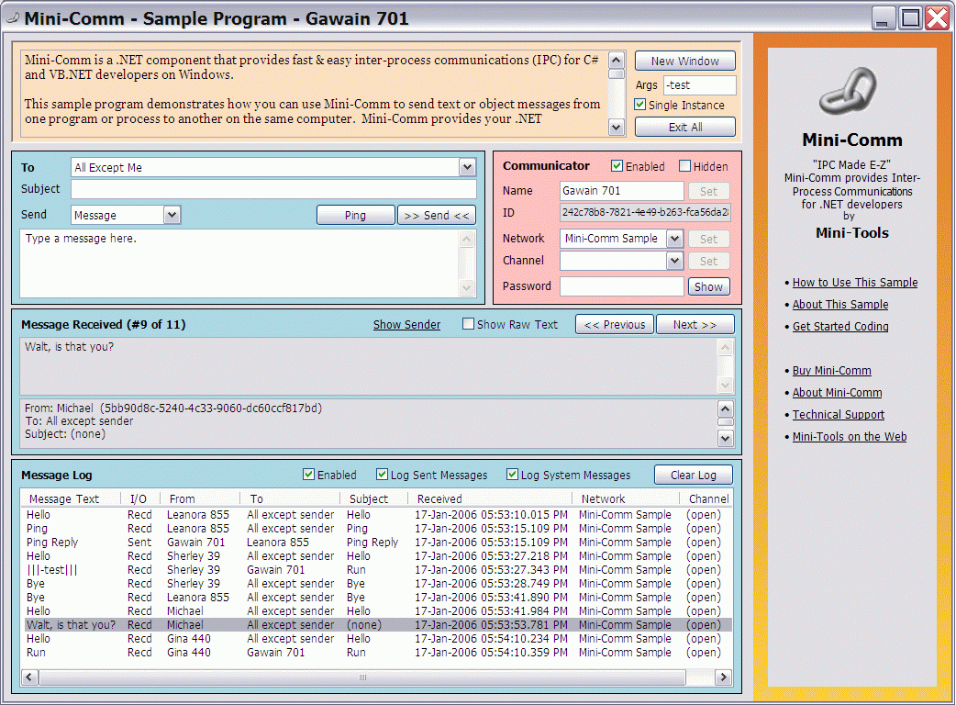Screen dimensions: 956x705
Task: Expand the Send type Message dropdown
Action: point(172,215)
